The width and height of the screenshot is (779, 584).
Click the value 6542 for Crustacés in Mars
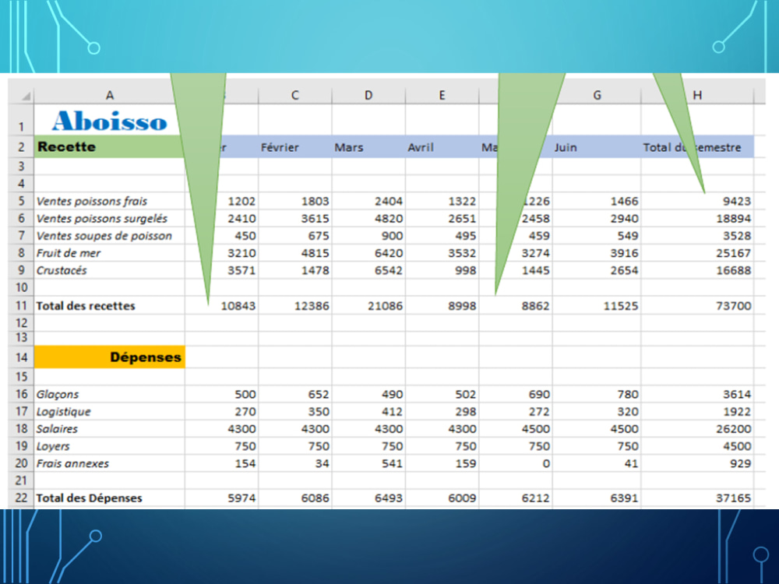[389, 271]
